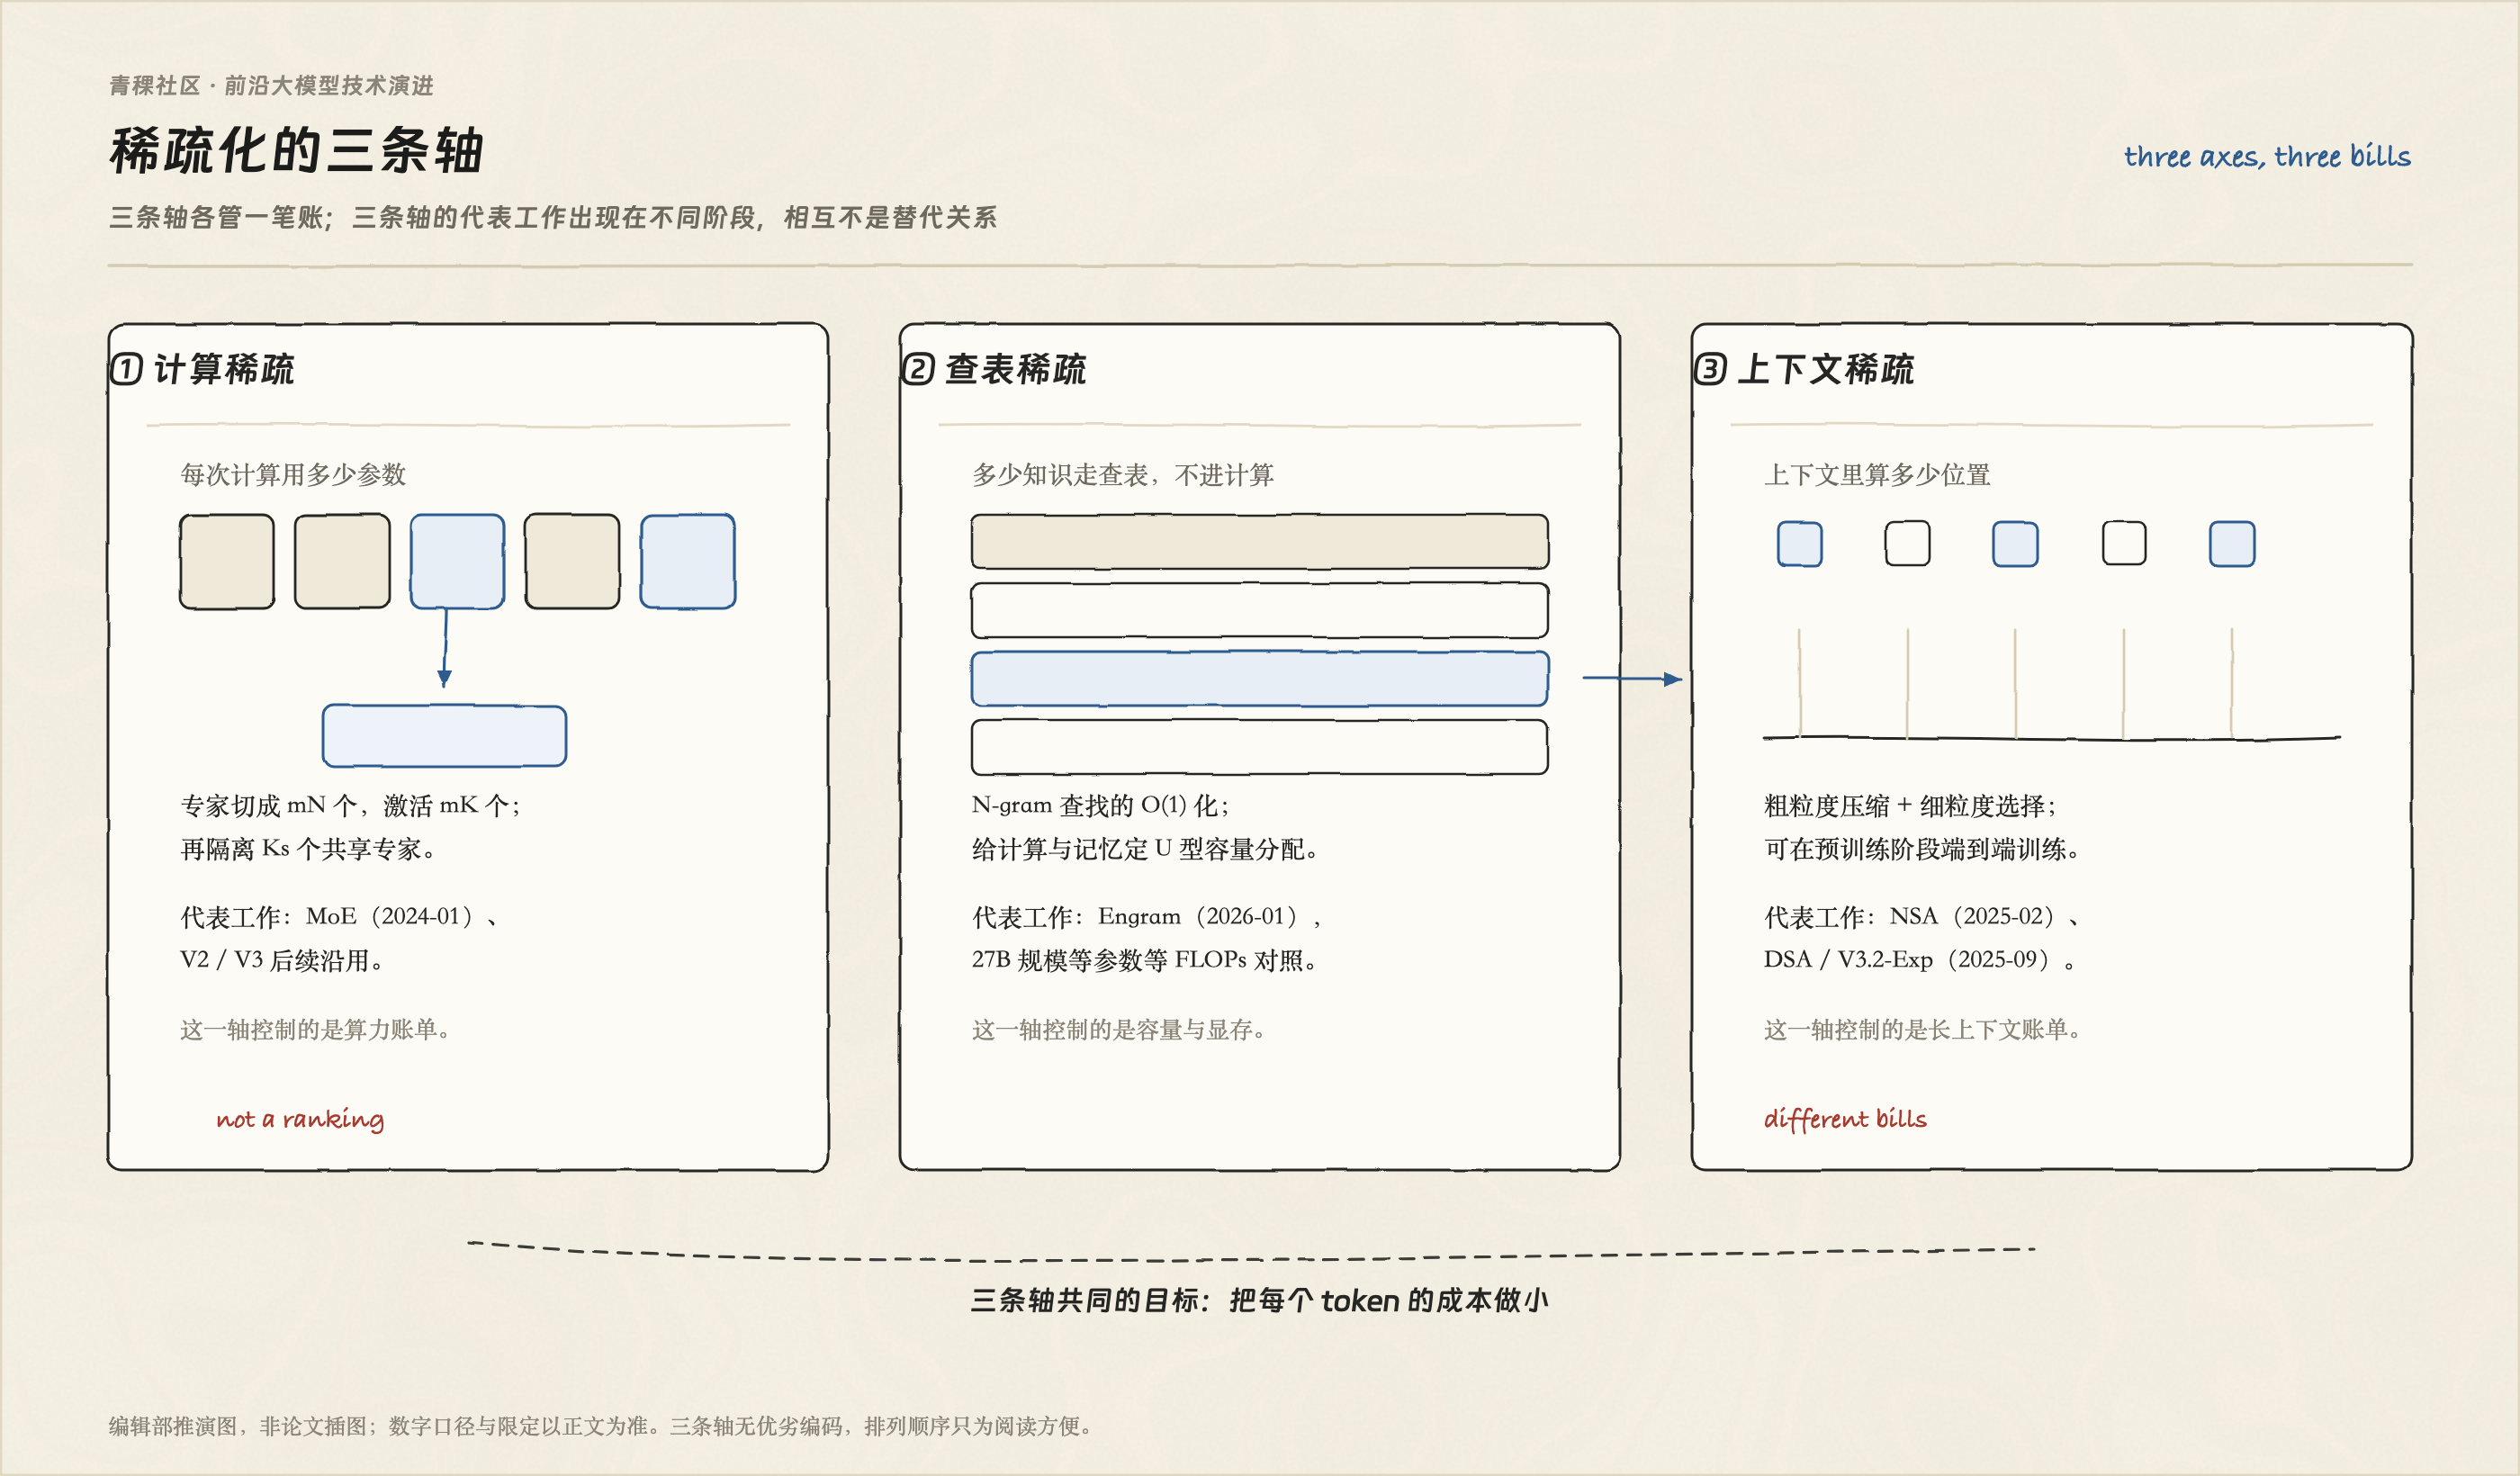
Task: Click the circled number 3 badge
Action: [1710, 369]
